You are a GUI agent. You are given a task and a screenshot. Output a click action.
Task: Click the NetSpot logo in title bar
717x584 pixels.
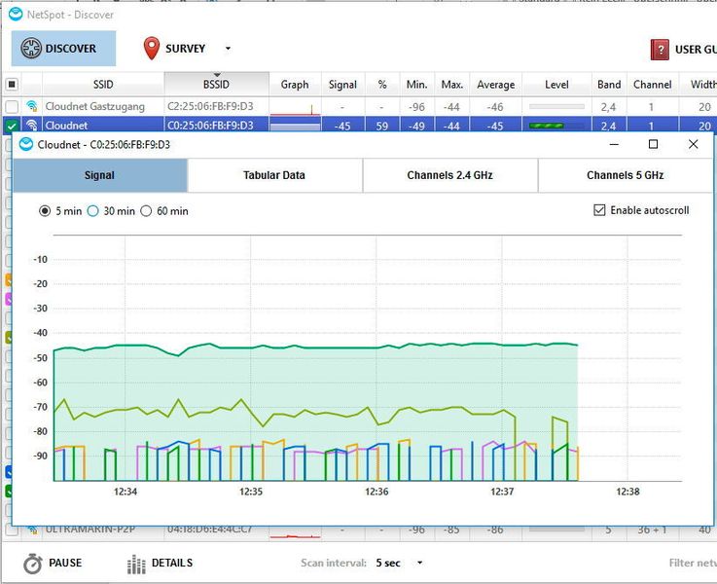click(15, 14)
